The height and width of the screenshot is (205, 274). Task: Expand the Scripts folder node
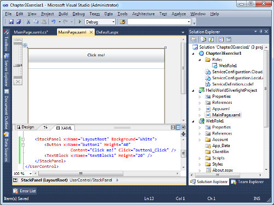[199, 159]
